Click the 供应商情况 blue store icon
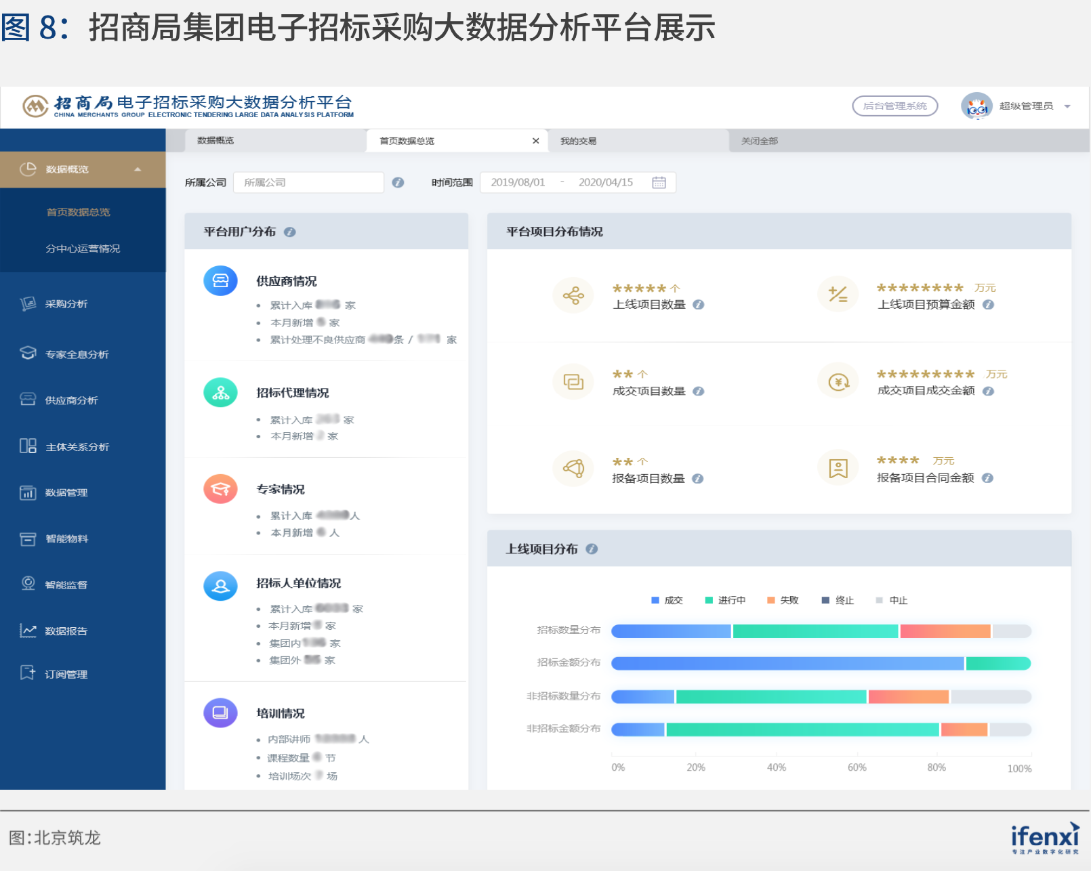 (220, 281)
